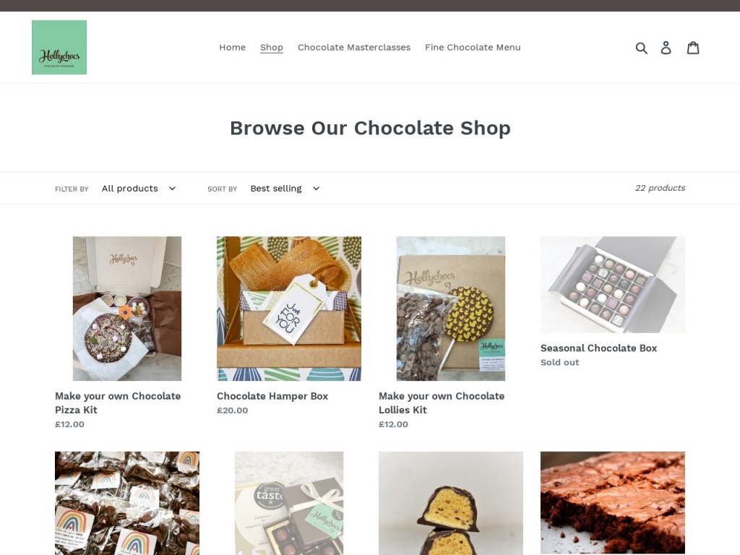Open Chocolate Masterclasses page

click(x=354, y=47)
